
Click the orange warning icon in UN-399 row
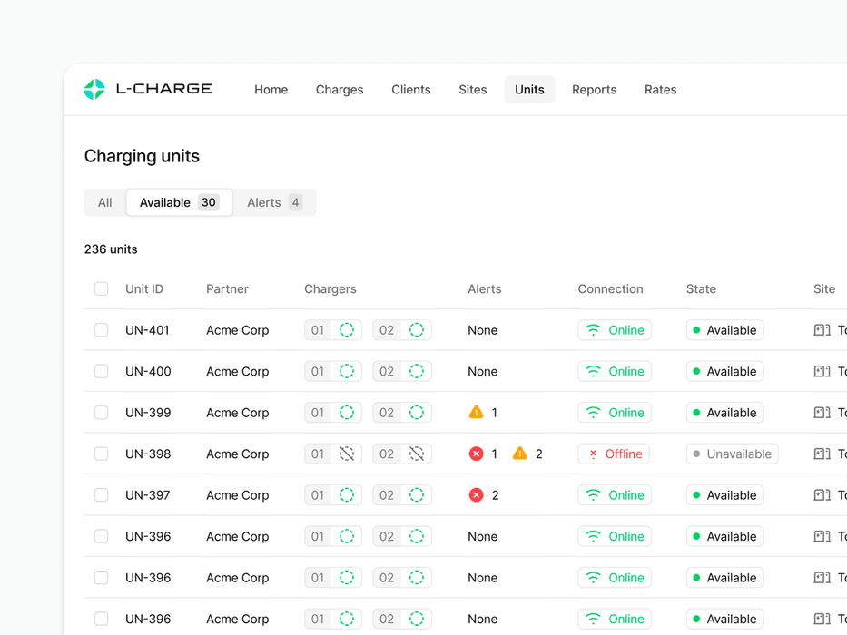point(476,413)
